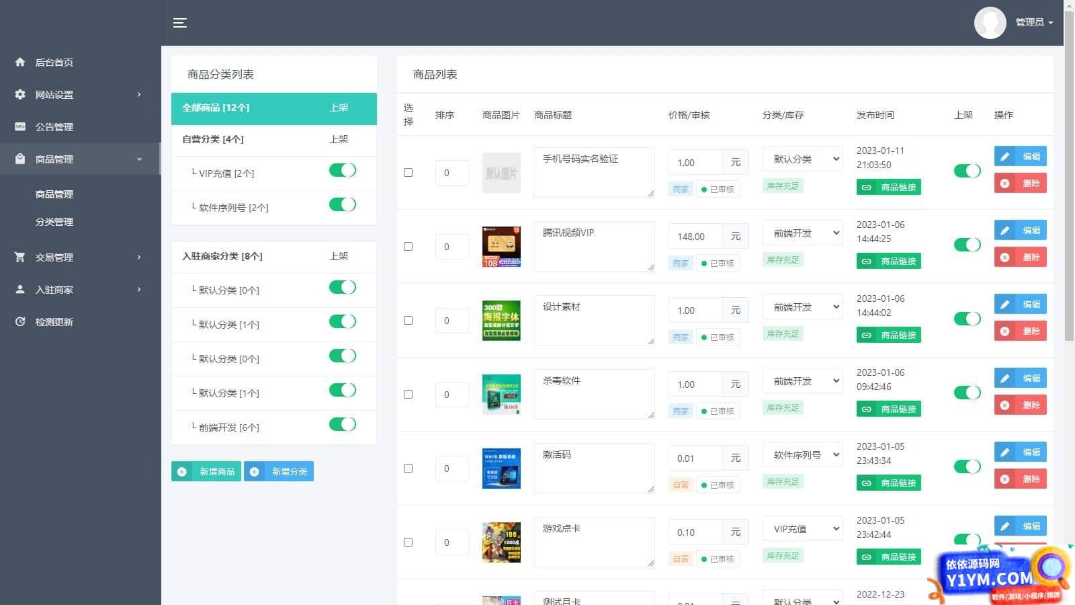Click the delete X icon for 激活码
The image size is (1075, 605).
pos(1004,479)
